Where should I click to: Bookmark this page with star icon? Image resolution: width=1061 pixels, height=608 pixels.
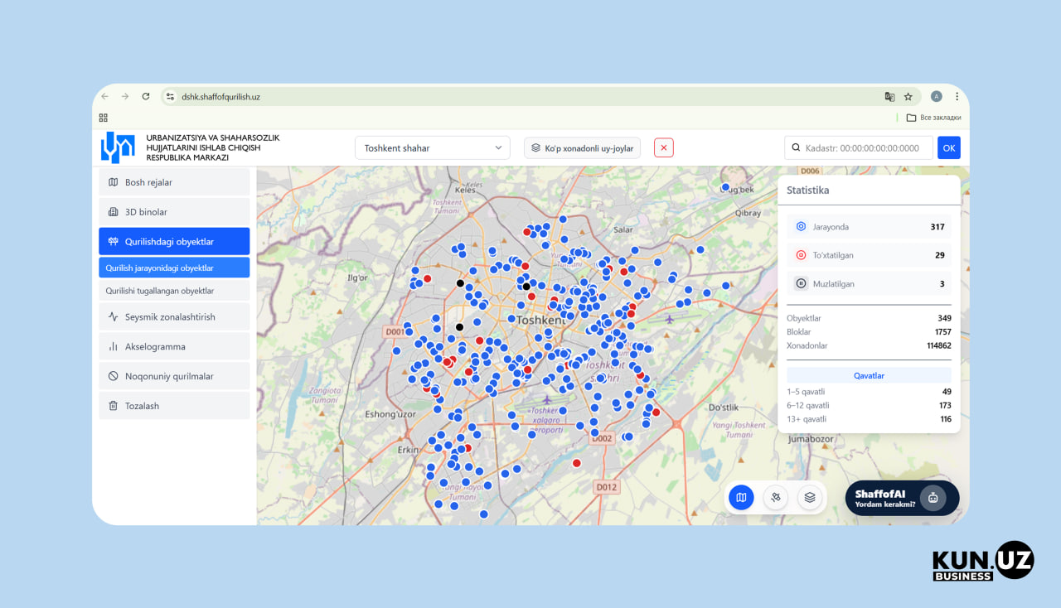(908, 97)
